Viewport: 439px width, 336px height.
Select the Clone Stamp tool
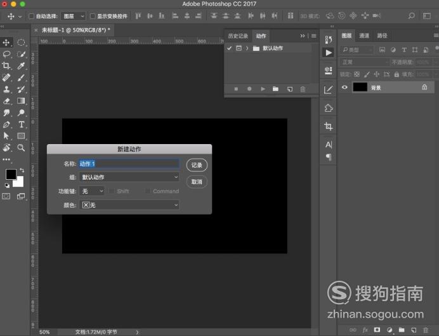pyautogui.click(x=6, y=89)
